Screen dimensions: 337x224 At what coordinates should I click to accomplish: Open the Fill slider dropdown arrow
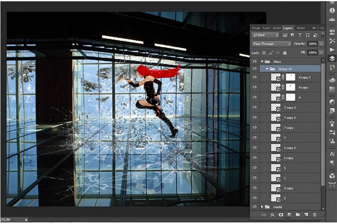point(321,53)
